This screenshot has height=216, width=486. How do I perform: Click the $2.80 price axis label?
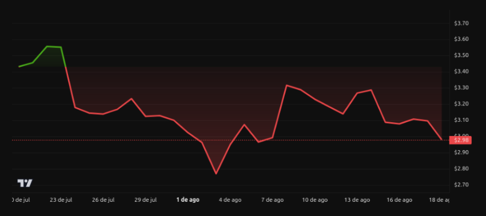click(x=461, y=169)
